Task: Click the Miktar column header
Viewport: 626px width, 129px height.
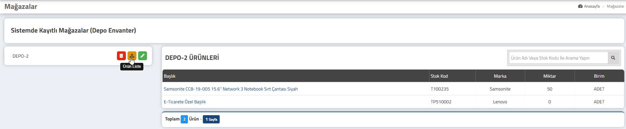Action: tap(550, 76)
